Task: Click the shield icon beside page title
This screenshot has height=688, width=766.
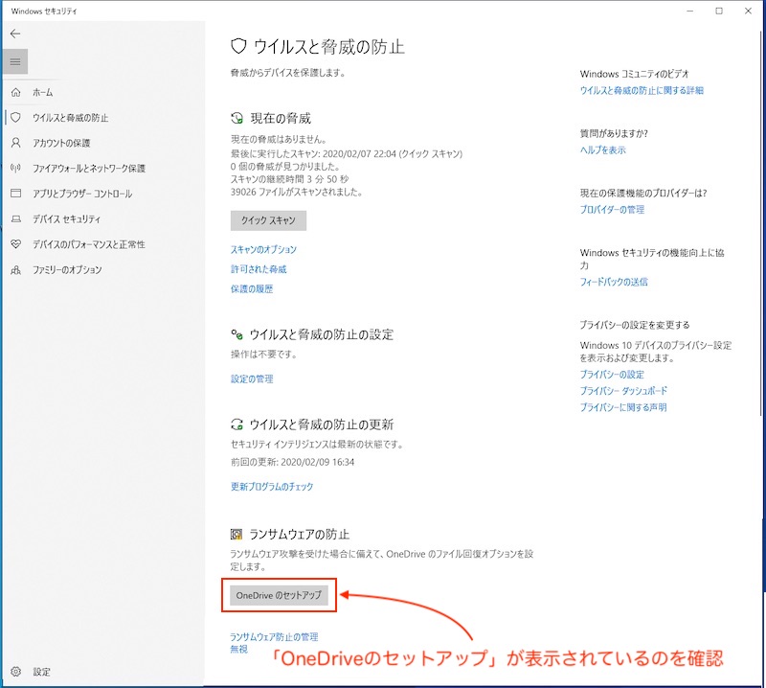Action: [x=237, y=46]
